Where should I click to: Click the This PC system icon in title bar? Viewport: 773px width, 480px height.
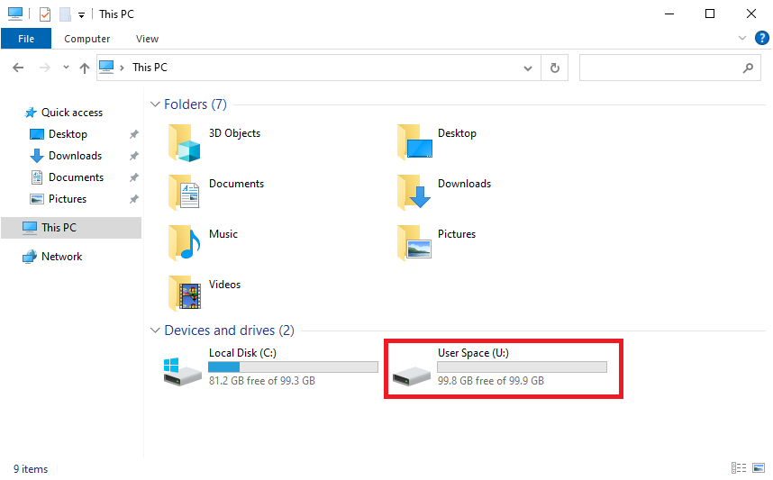coord(15,14)
